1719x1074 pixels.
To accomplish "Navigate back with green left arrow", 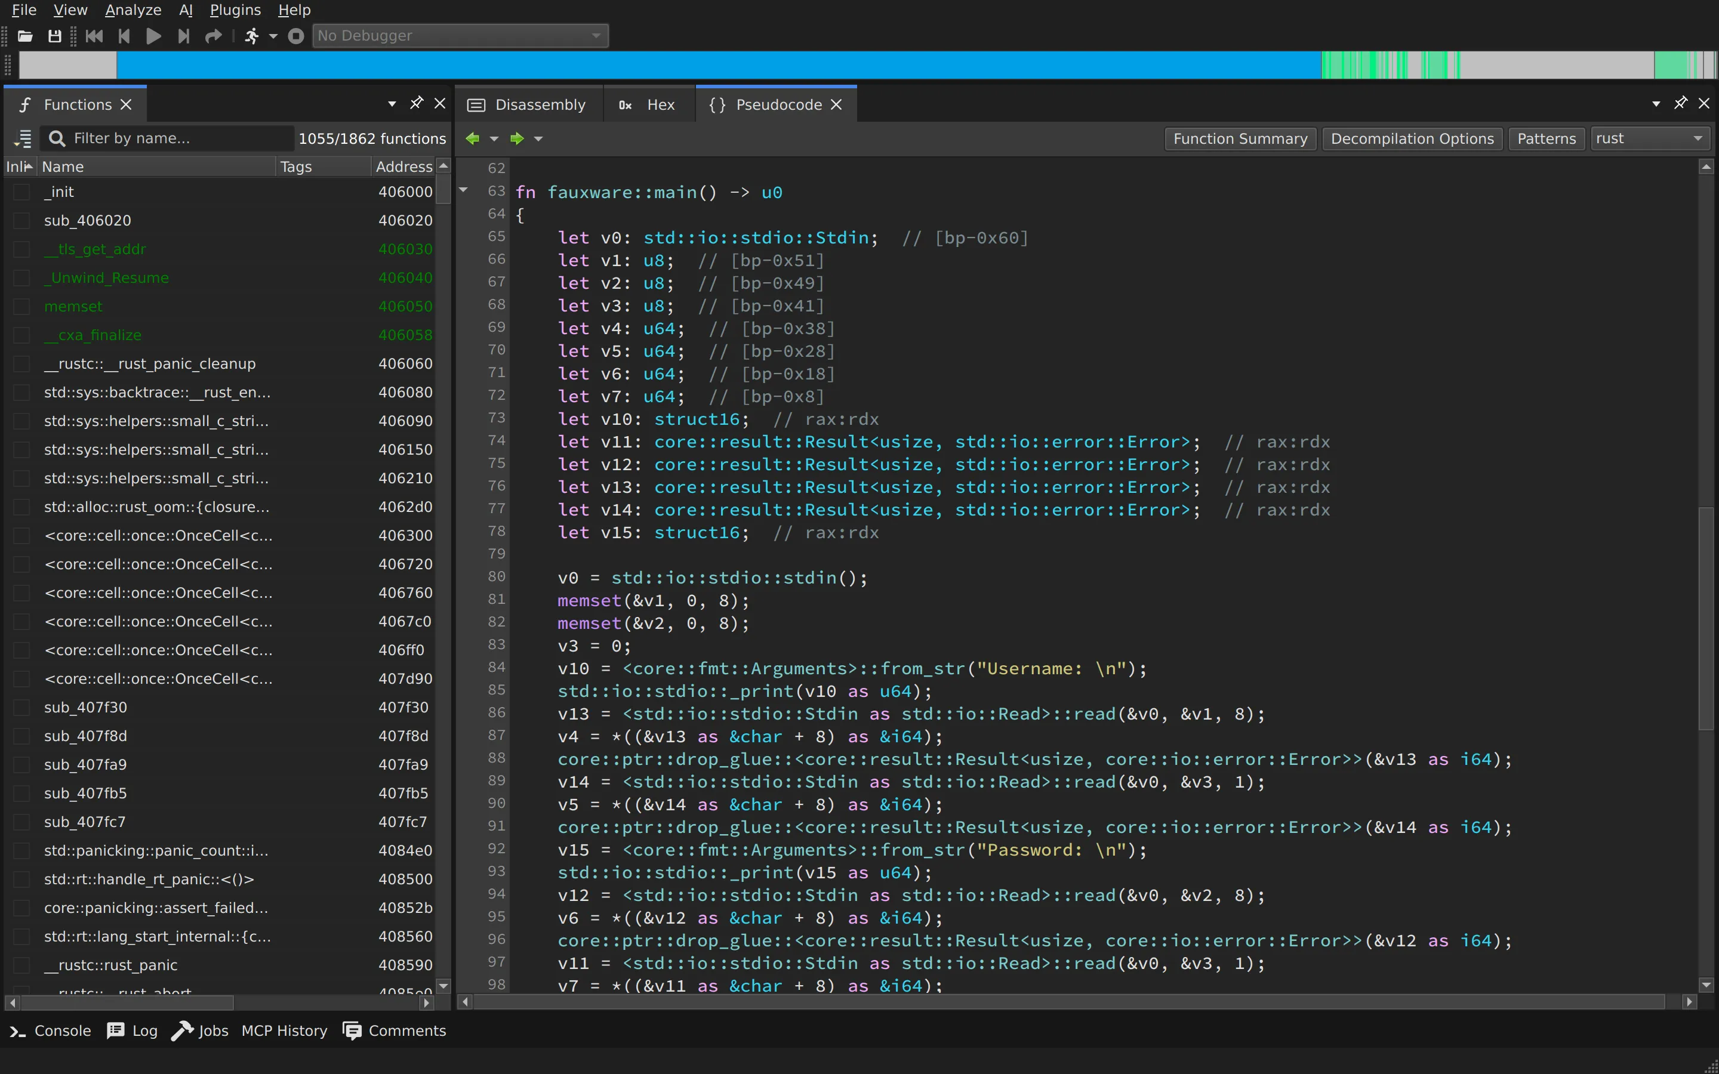I will tap(472, 138).
